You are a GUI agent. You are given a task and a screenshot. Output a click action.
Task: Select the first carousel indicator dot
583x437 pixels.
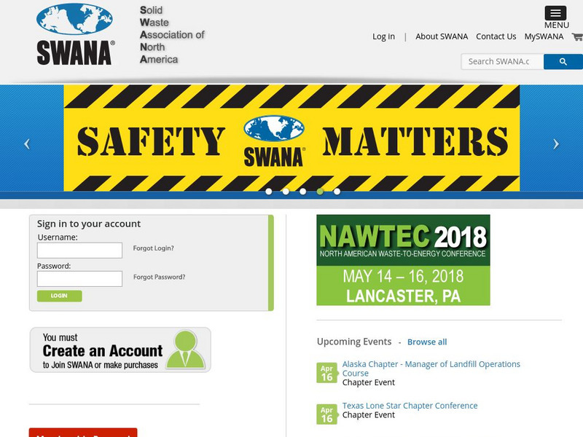click(270, 193)
